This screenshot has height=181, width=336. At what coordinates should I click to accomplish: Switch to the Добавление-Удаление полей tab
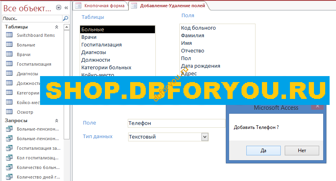tap(169, 6)
